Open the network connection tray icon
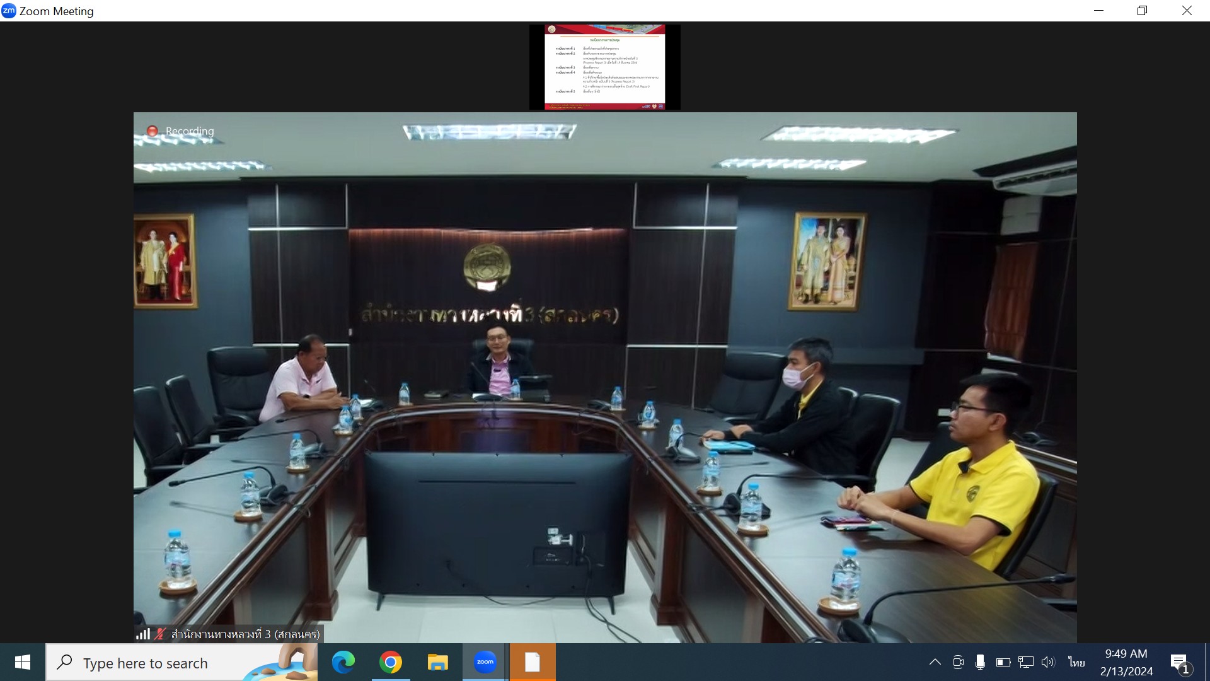This screenshot has width=1210, height=681. 1025,662
